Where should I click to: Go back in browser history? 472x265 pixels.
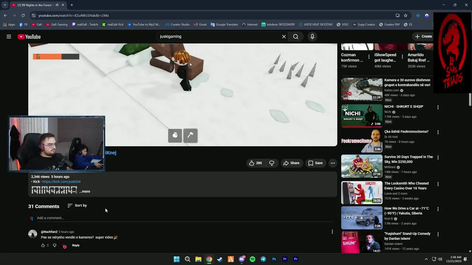[x=5, y=15]
